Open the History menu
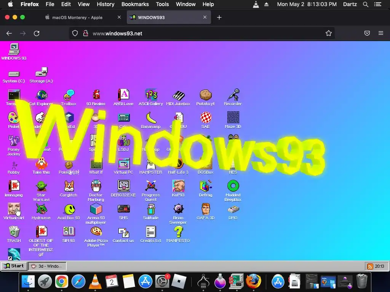Viewport: 390px width, 292px height. tap(105, 4)
